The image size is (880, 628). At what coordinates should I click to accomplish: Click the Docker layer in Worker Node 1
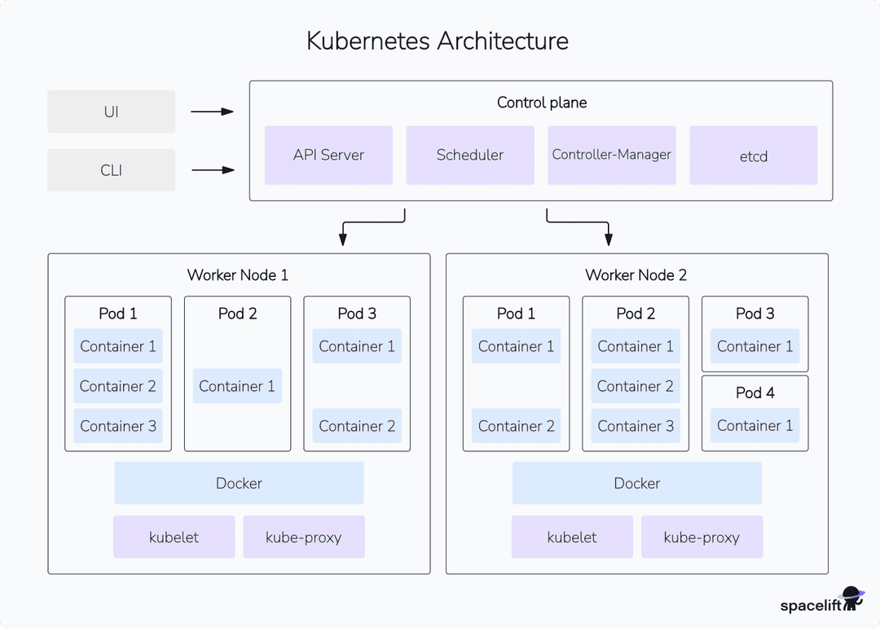[238, 483]
